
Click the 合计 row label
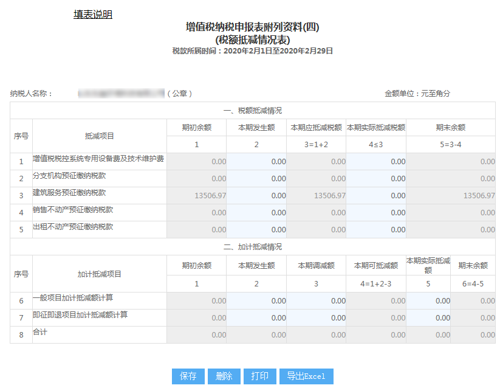(x=40, y=332)
